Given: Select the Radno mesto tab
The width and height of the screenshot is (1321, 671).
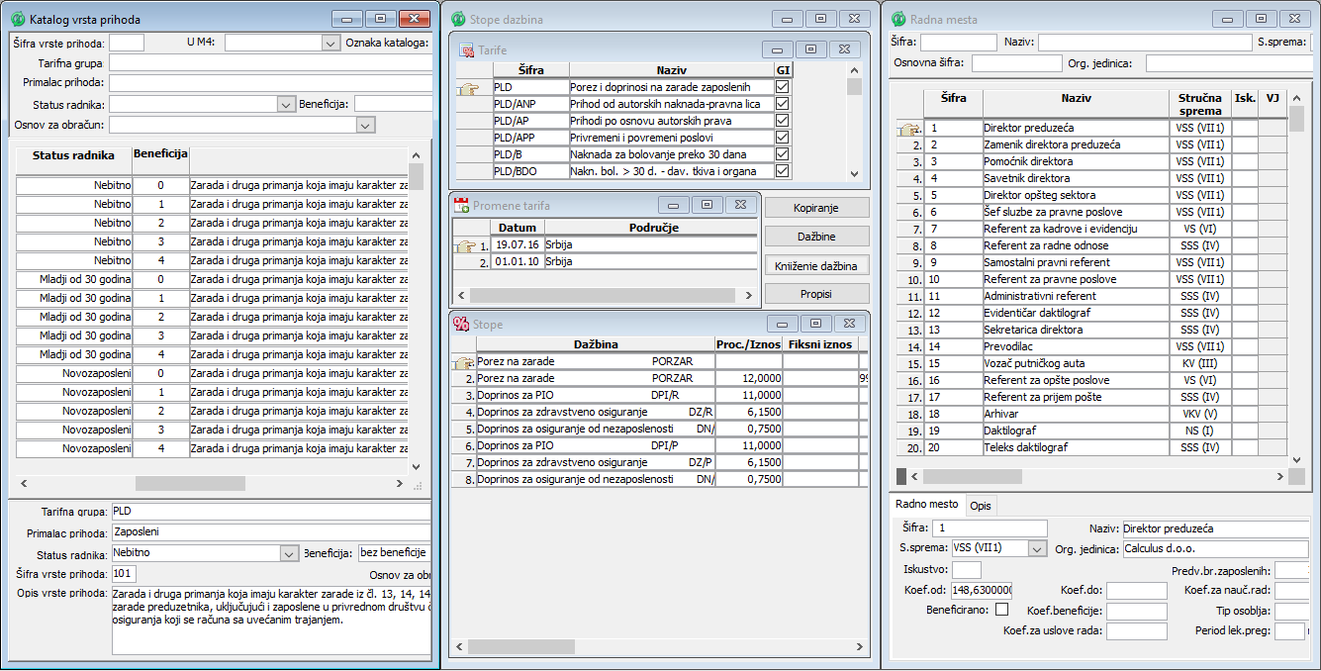Looking at the screenshot, I should pyautogui.click(x=926, y=505).
